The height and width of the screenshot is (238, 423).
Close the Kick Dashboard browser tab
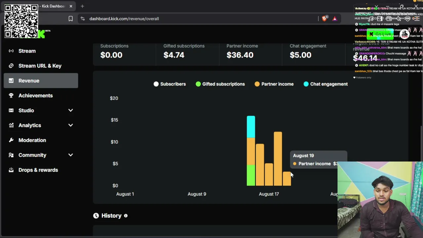point(71,6)
